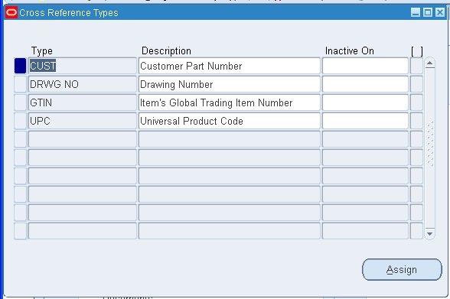Select the CUST row indicator
The image size is (450, 299).
[x=21, y=66]
